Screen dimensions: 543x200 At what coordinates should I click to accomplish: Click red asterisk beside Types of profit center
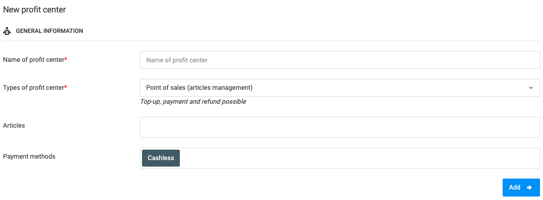point(66,87)
